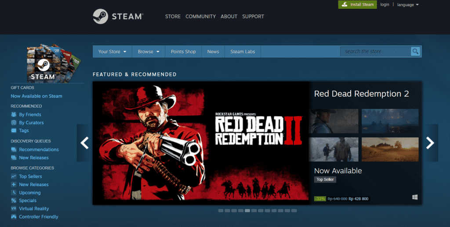The image size is (450, 227).
Task: Click the Specials percent icon
Action: (14, 200)
